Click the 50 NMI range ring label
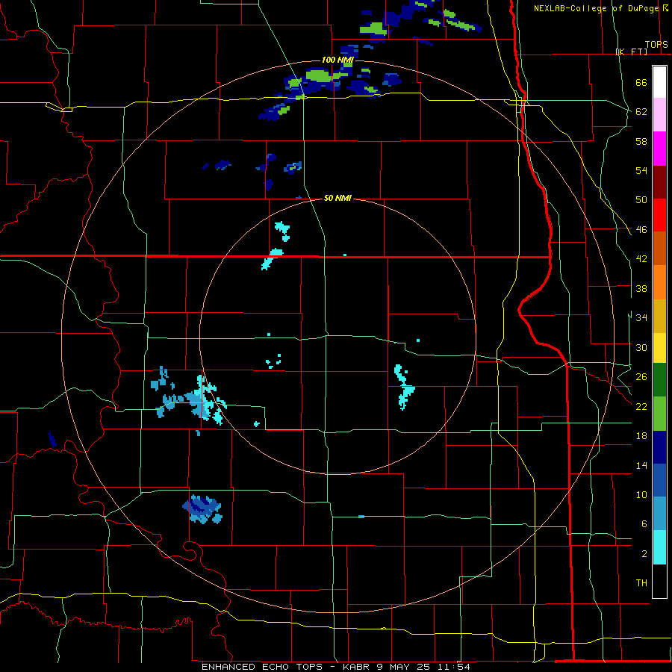The height and width of the screenshot is (672, 672). [x=337, y=198]
